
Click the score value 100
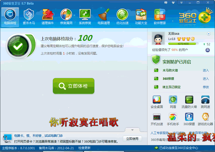pyautogui.click(x=85, y=38)
